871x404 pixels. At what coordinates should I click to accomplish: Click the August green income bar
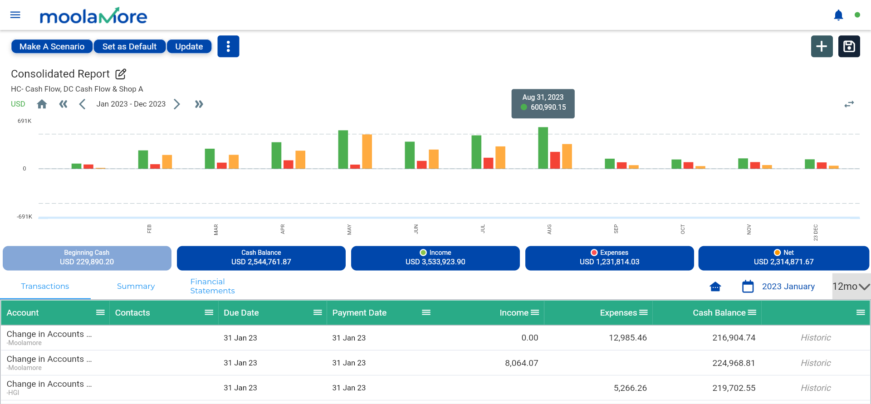[x=543, y=148]
